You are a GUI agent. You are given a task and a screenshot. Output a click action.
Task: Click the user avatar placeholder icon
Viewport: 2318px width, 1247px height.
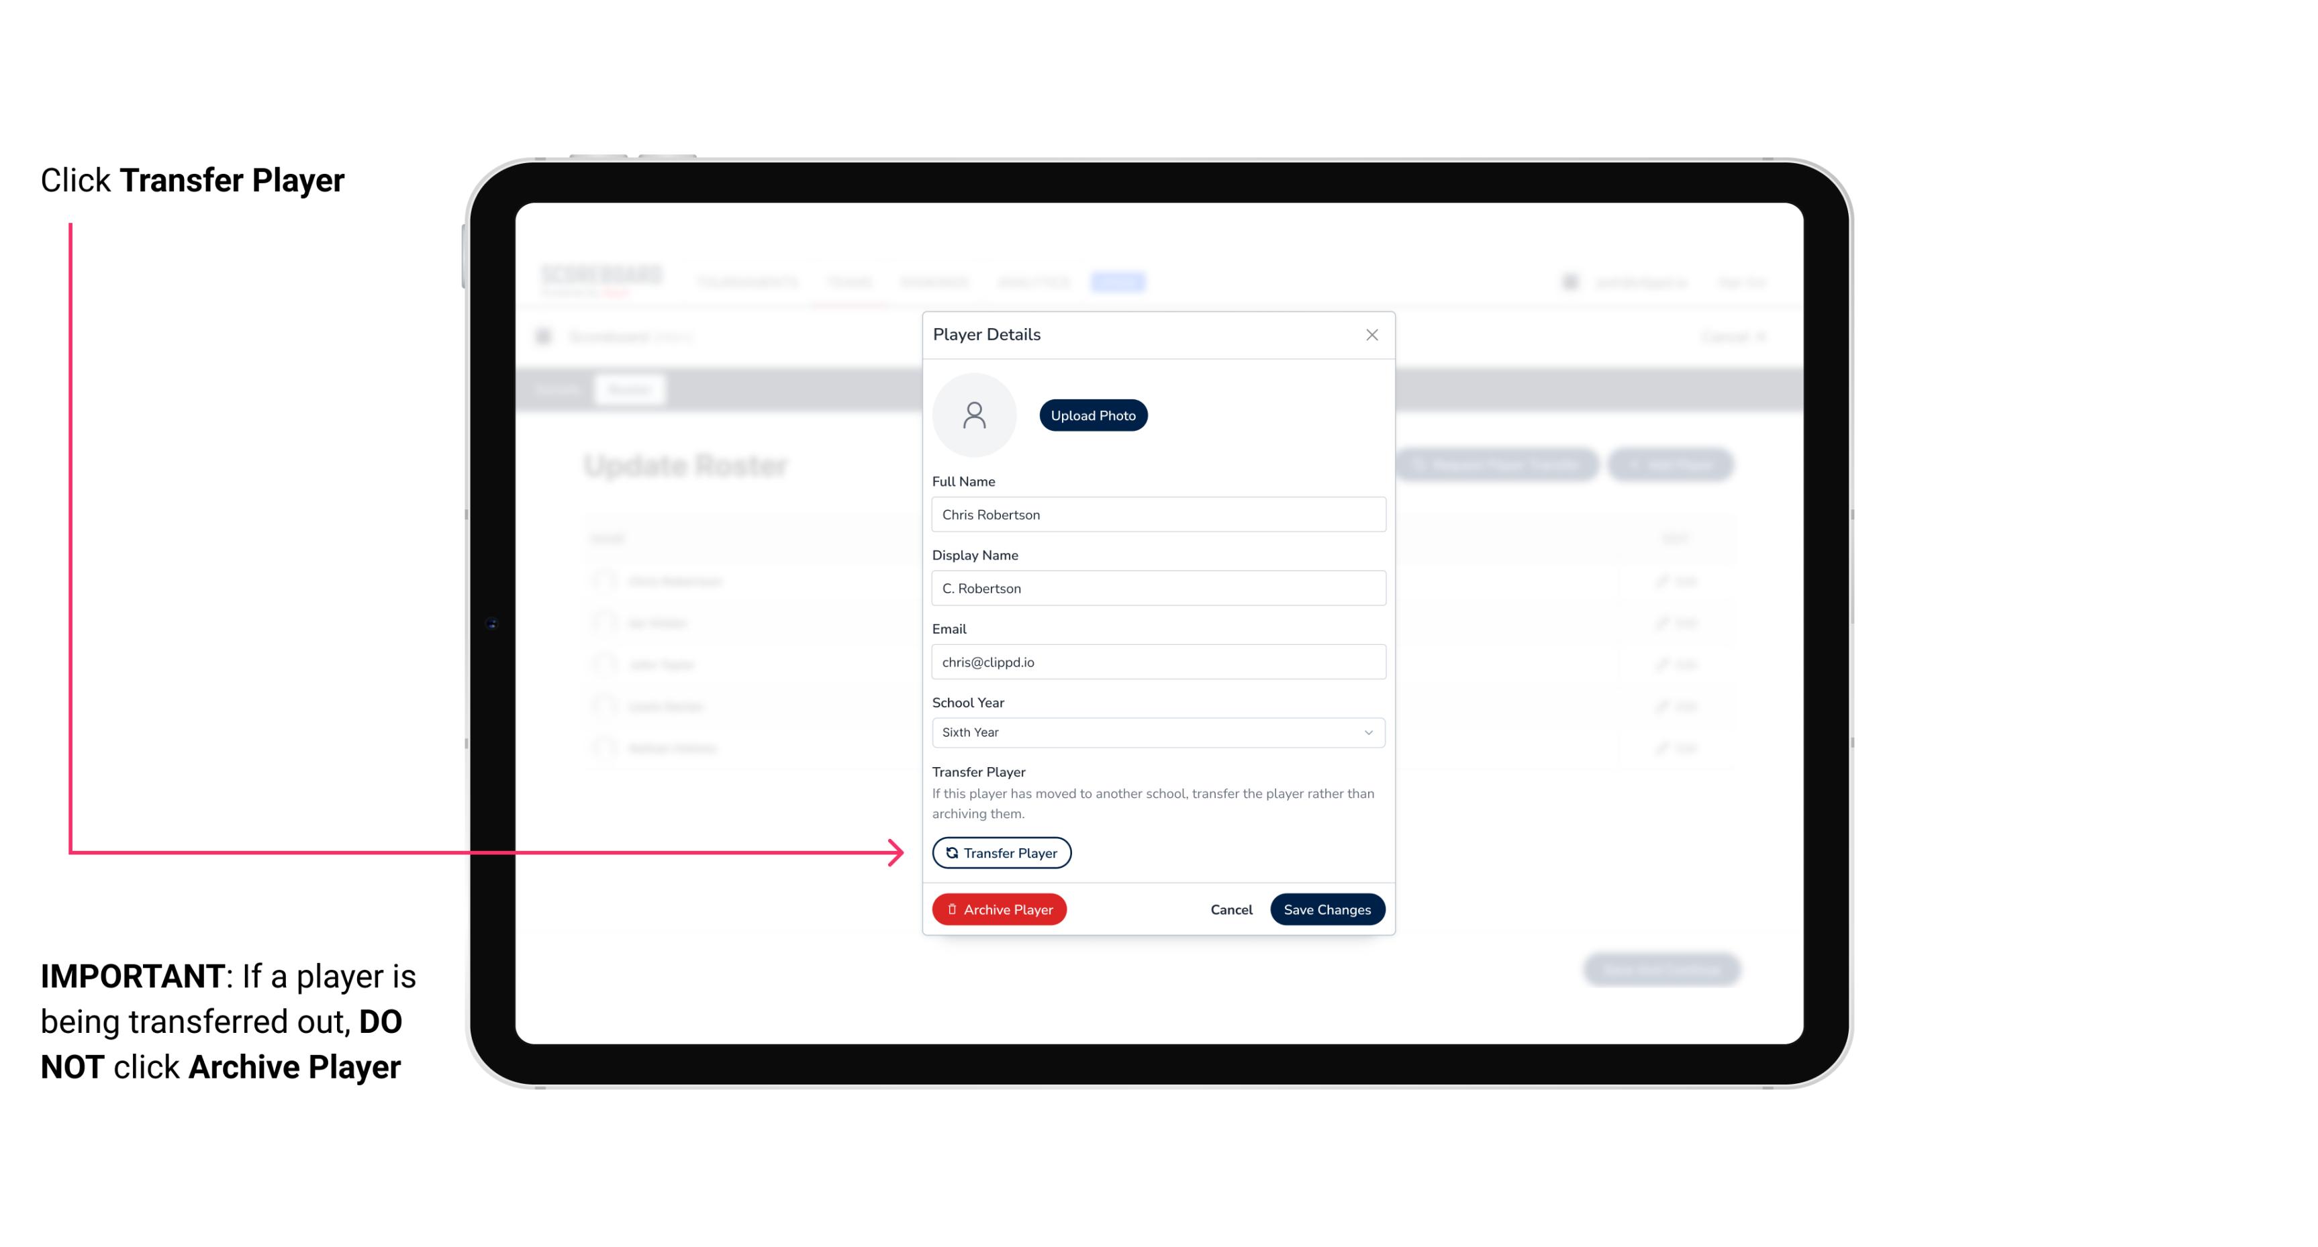click(x=974, y=415)
